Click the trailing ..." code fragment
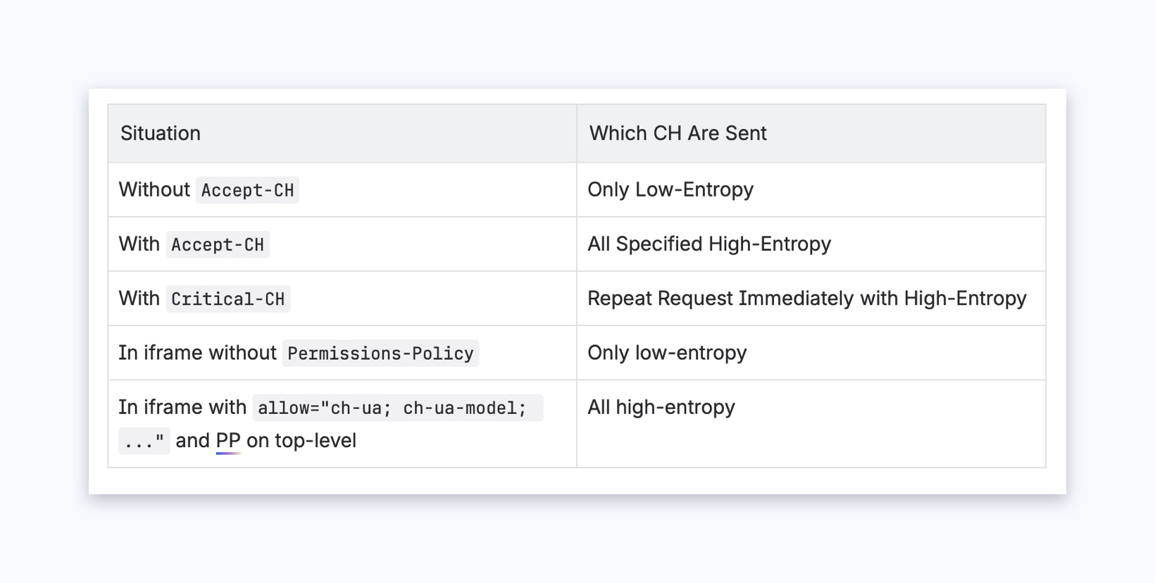Viewport: 1155px width, 583px height. pyautogui.click(x=144, y=441)
